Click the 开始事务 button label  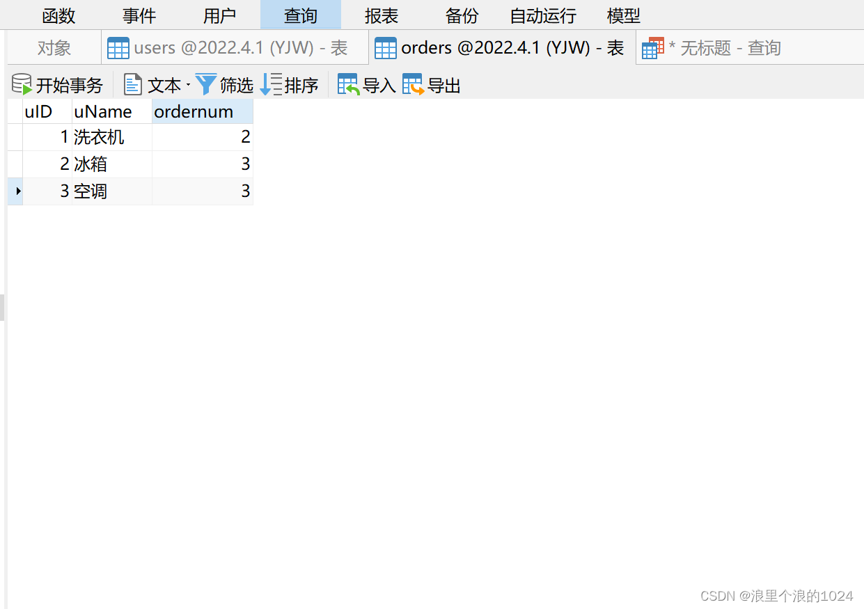point(70,86)
